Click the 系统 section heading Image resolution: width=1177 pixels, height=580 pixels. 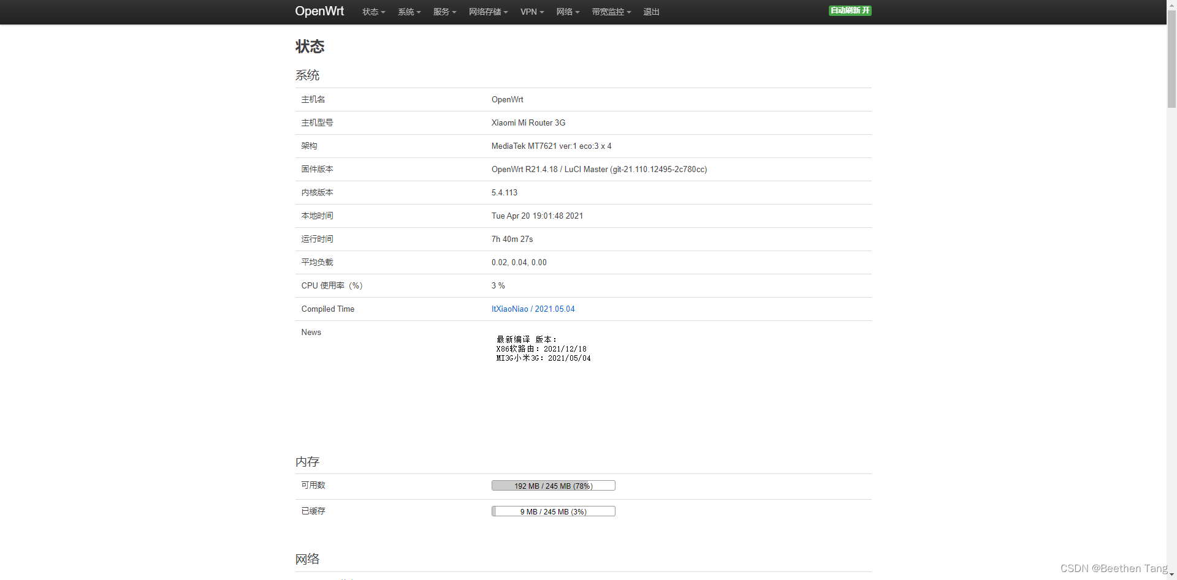[307, 75]
